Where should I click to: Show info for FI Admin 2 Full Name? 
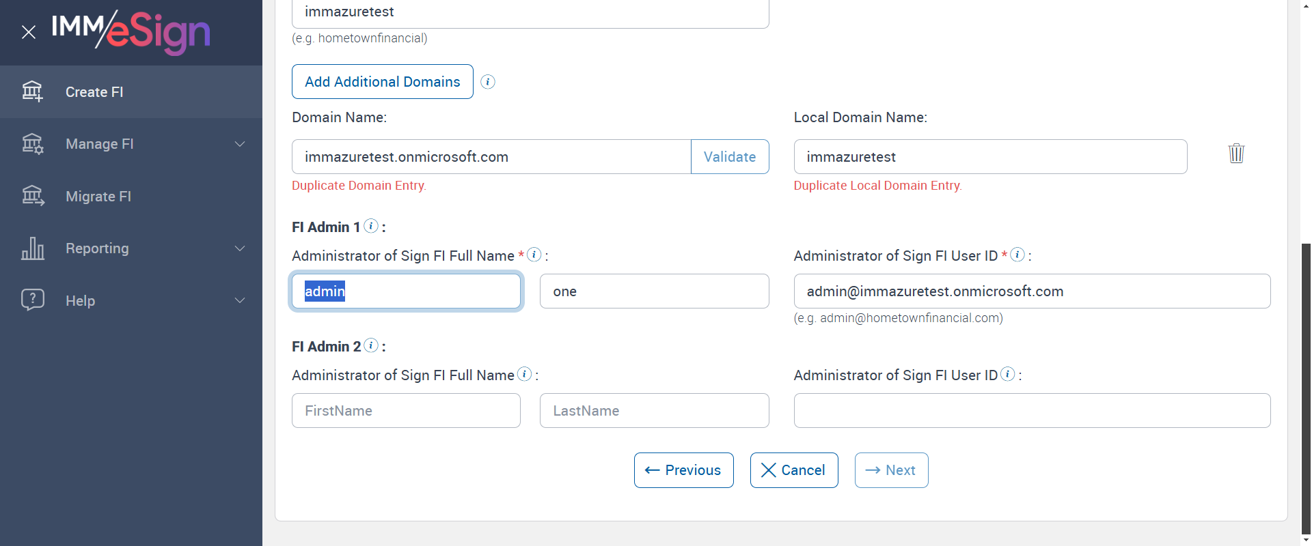(525, 374)
